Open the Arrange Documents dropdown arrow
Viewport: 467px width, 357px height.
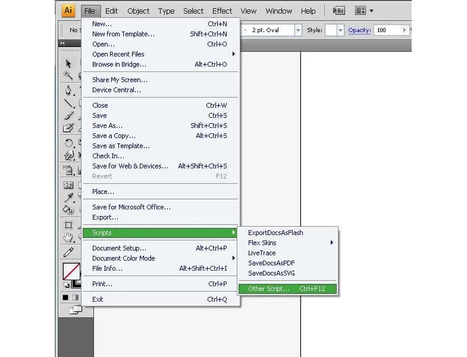(371, 11)
